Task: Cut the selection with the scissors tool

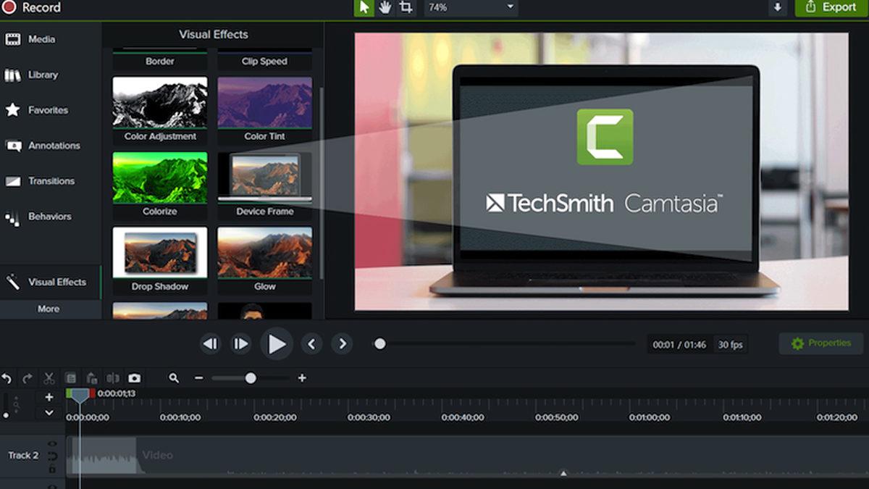Action: pyautogui.click(x=49, y=377)
